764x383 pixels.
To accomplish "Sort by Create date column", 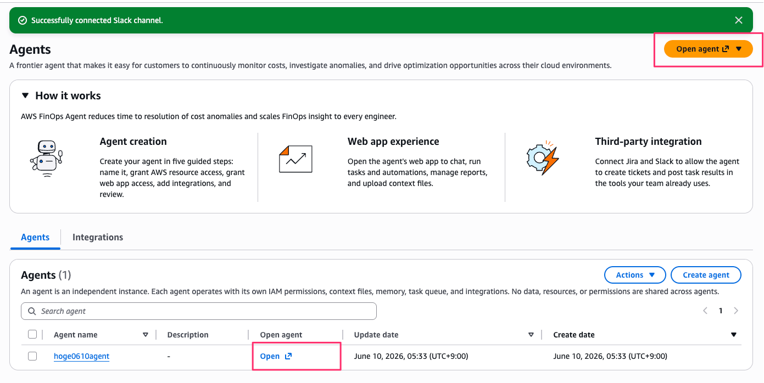I will pyautogui.click(x=734, y=335).
